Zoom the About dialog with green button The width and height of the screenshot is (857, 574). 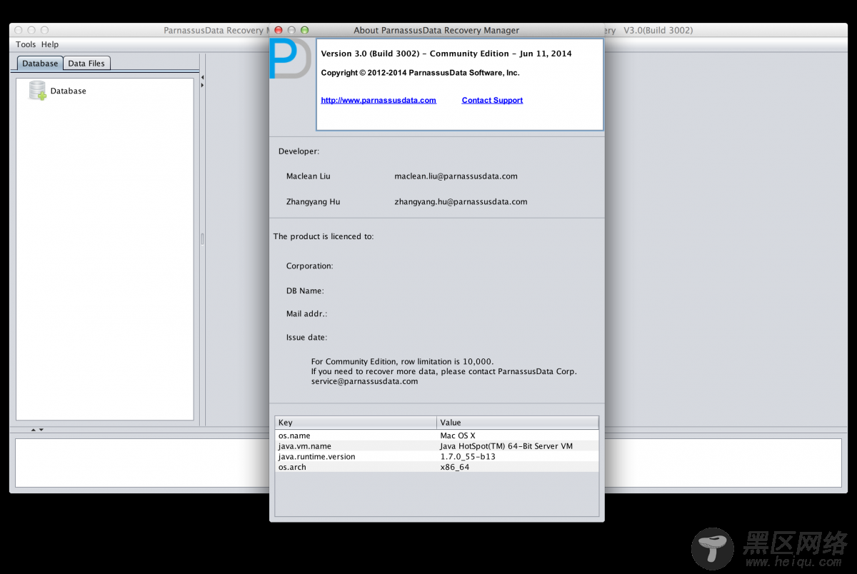[x=305, y=31]
